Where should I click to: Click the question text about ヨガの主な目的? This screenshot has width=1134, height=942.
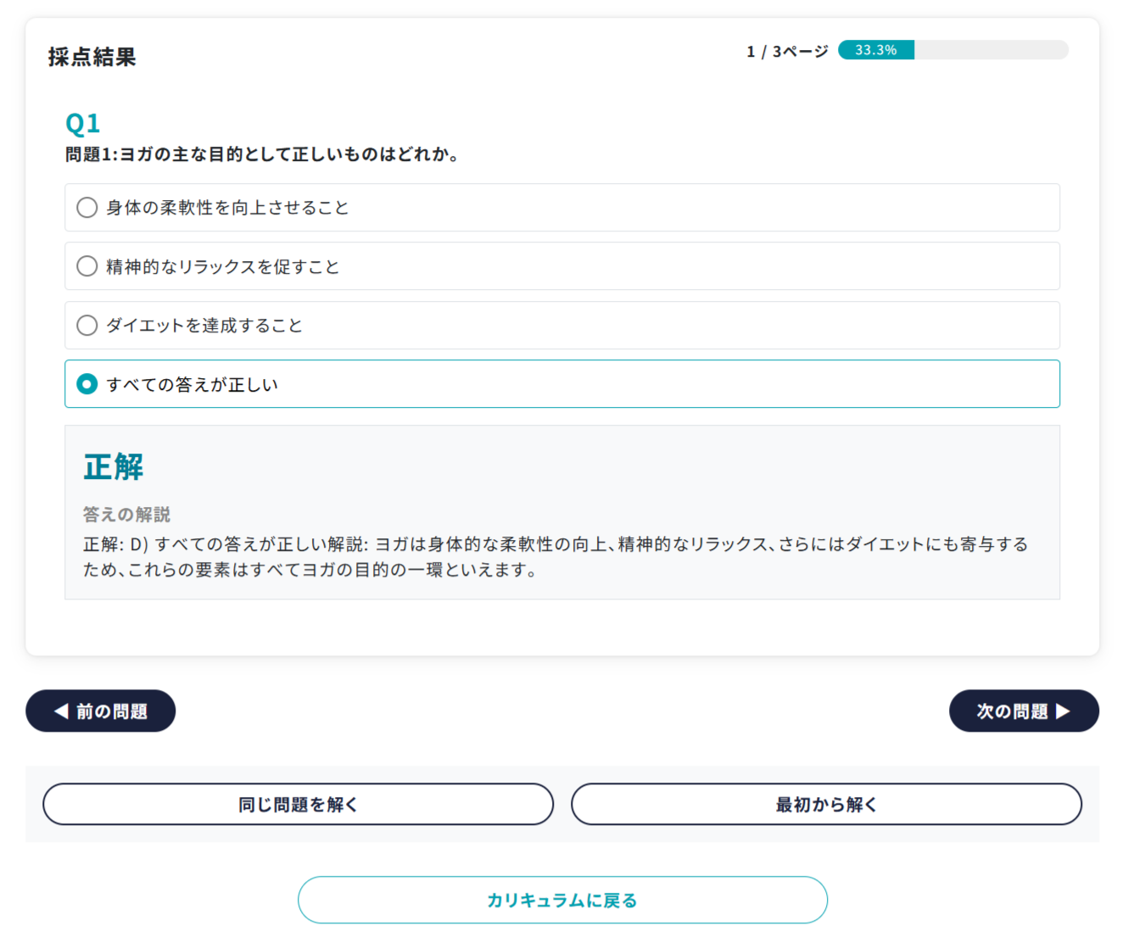click(263, 154)
